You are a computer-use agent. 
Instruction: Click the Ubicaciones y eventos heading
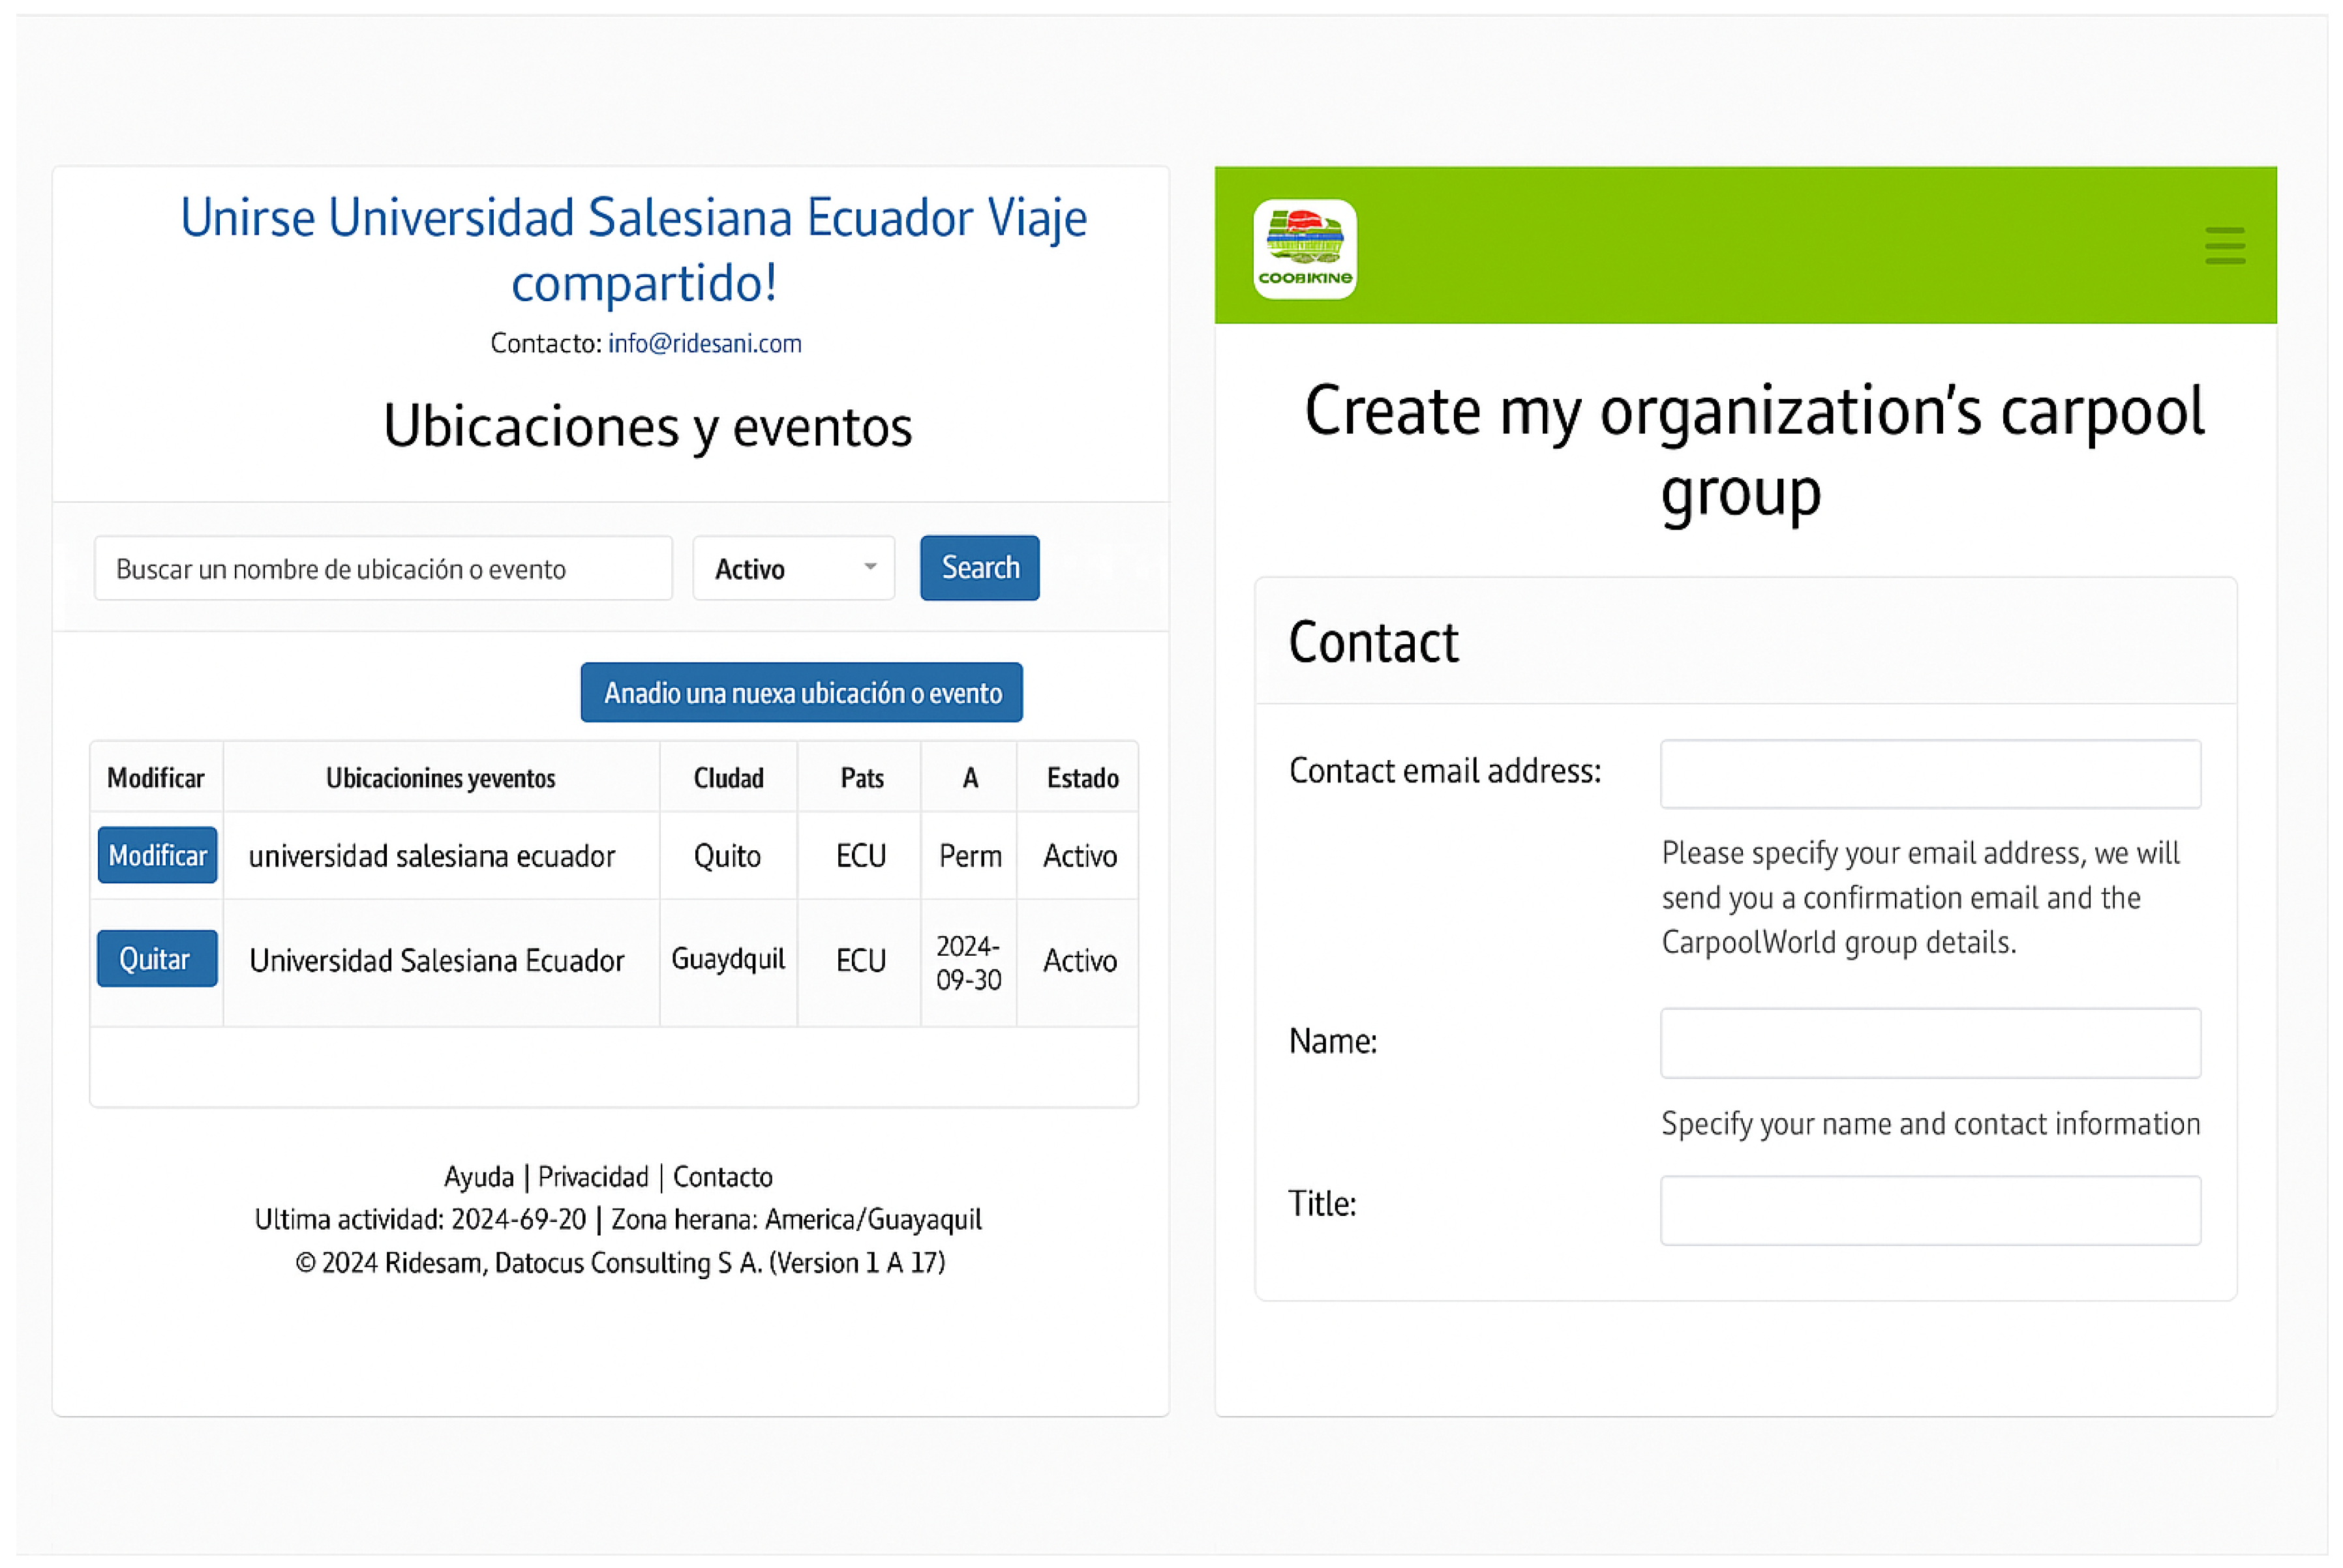(x=647, y=426)
